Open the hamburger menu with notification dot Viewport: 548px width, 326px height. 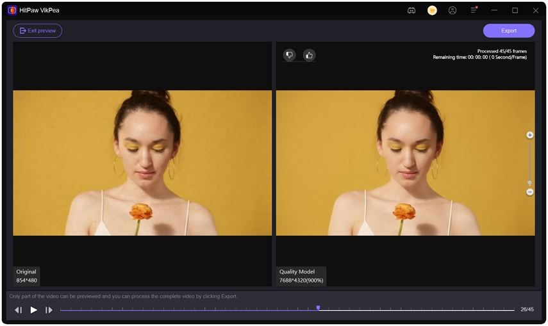pyautogui.click(x=474, y=10)
